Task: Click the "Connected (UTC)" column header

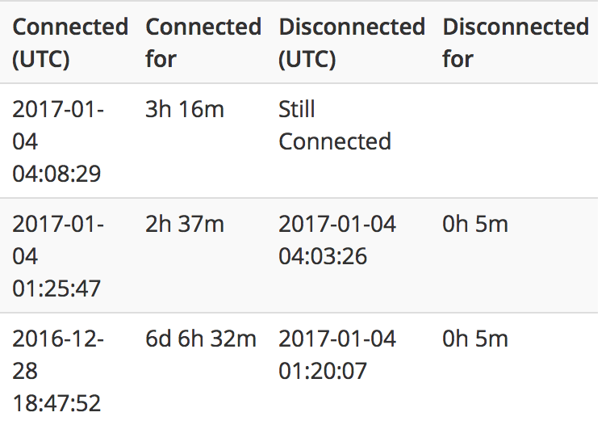Action: pyautogui.click(x=70, y=42)
